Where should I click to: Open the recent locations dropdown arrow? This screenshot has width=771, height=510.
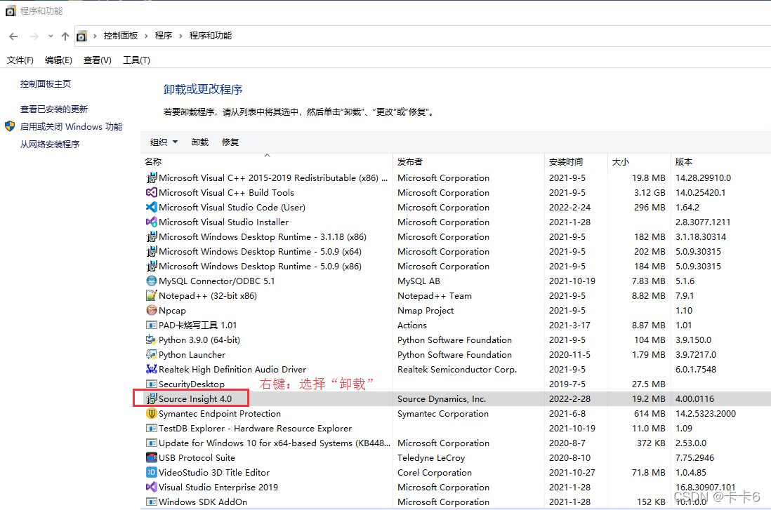(x=51, y=36)
